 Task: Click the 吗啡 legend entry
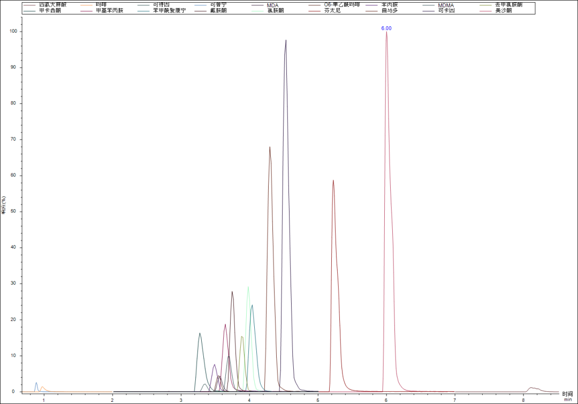pyautogui.click(x=94, y=5)
